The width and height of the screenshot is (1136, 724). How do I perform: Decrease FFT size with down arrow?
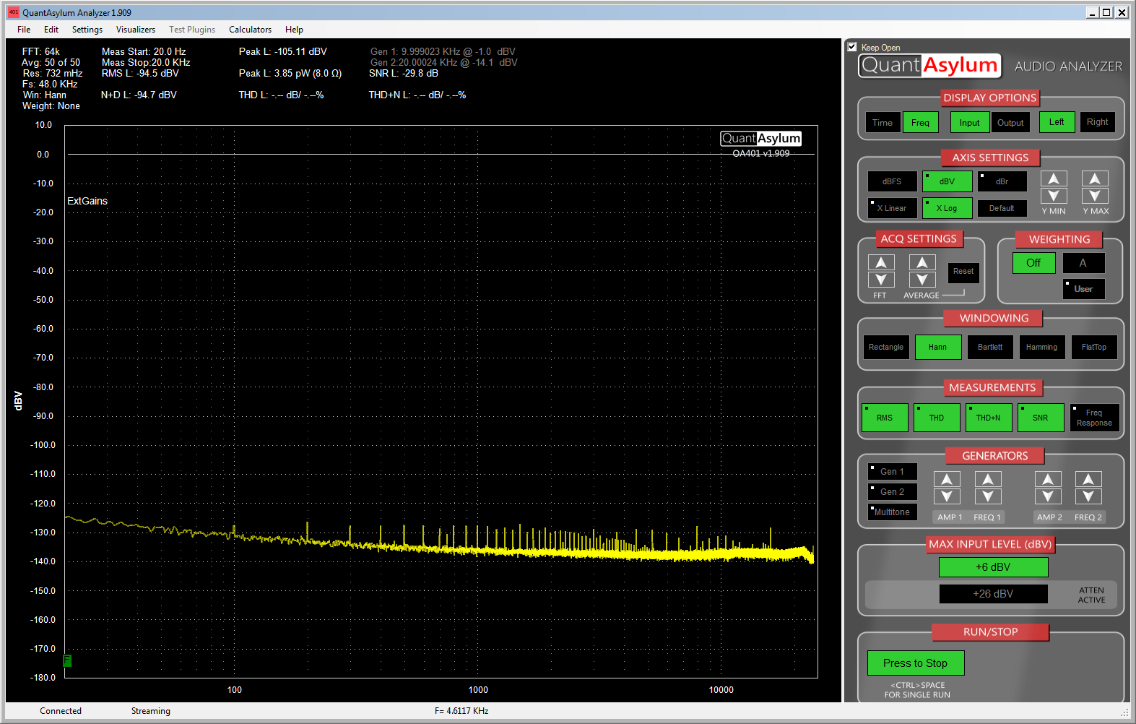click(x=881, y=280)
